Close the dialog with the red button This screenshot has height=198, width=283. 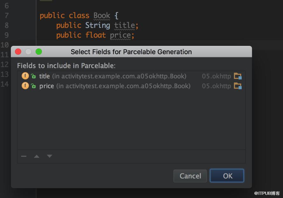(x=18, y=52)
